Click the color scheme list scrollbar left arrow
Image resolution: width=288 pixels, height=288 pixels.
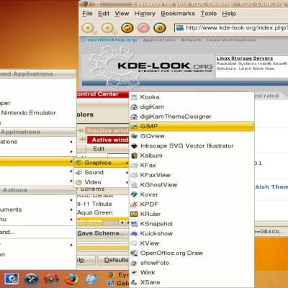tap(122, 222)
